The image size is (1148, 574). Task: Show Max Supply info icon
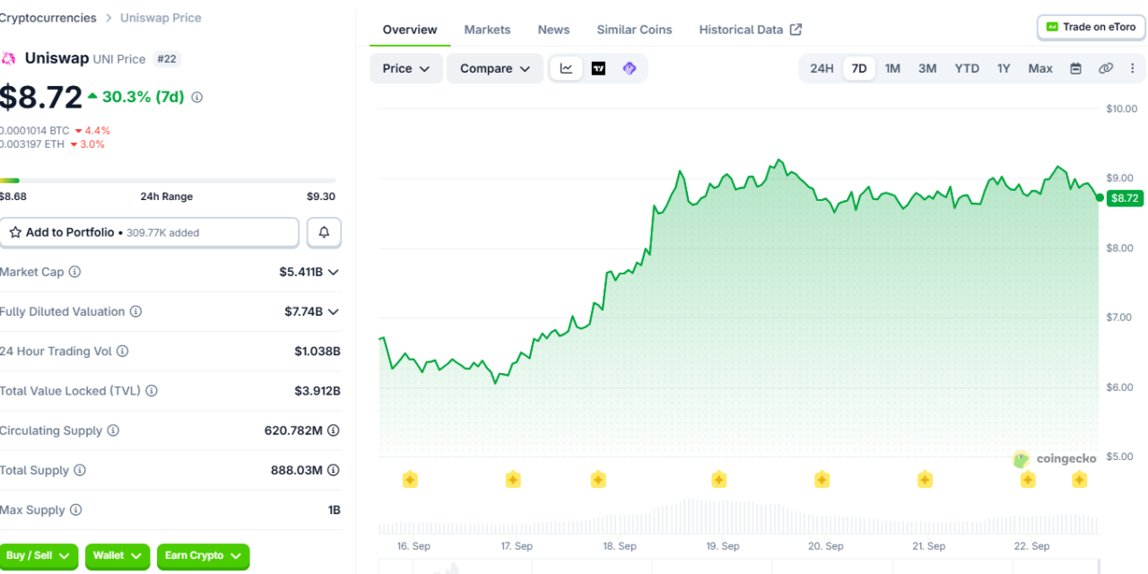[x=76, y=510]
